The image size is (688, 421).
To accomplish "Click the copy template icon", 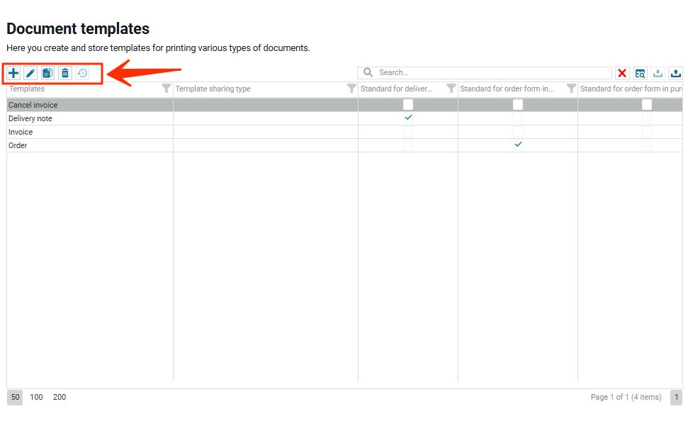I will [47, 73].
